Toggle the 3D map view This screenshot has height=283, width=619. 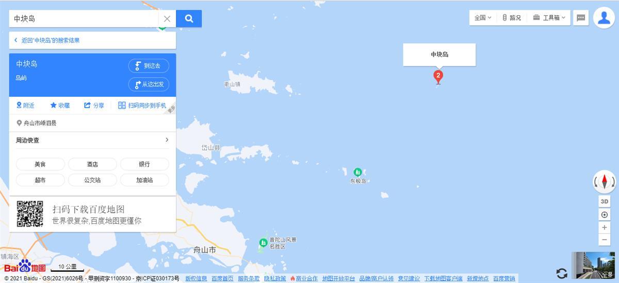[605, 201]
